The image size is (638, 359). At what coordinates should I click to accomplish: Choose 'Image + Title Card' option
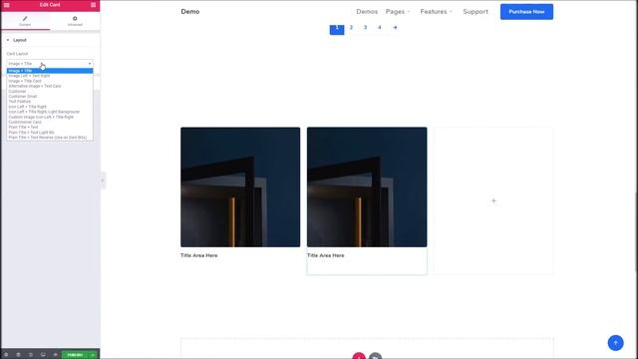pos(50,81)
